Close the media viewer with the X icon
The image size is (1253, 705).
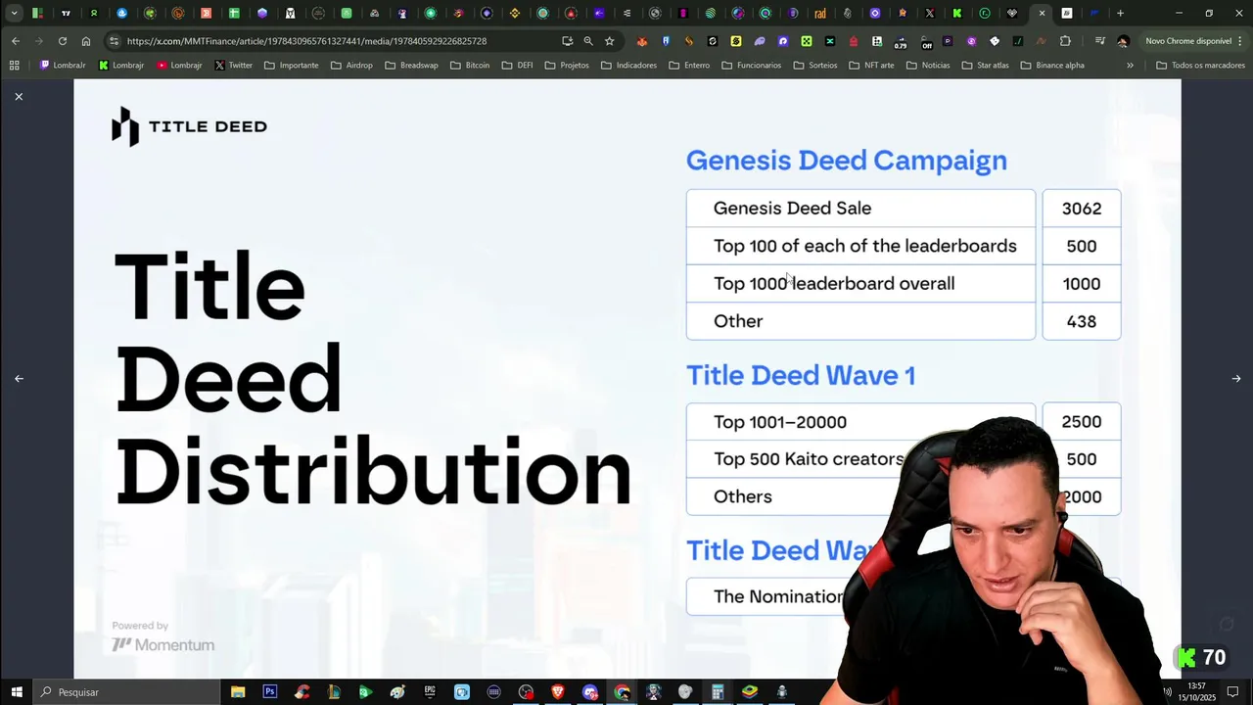pyautogui.click(x=19, y=96)
